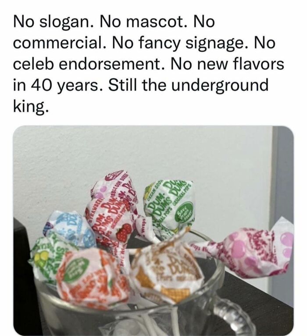307x336 pixels.
Task: Click the word "king." in the tweet
Action: tap(31, 106)
